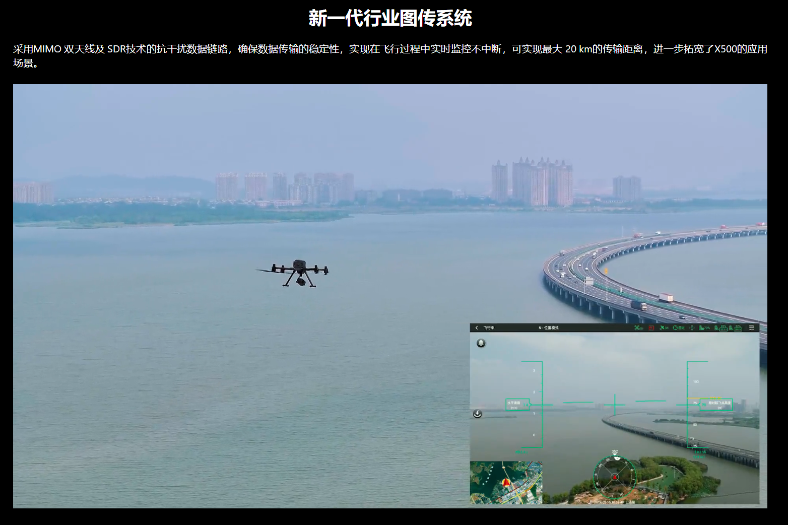Check the aircraft battery icon showing 79%

[x=703, y=327]
